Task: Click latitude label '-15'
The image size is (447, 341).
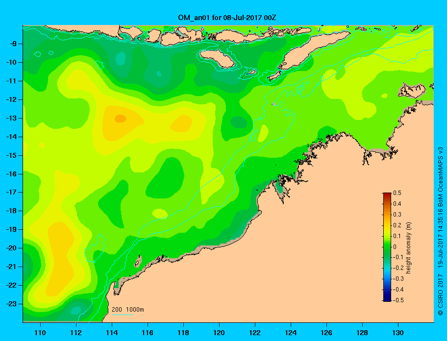Action: [x=11, y=155]
